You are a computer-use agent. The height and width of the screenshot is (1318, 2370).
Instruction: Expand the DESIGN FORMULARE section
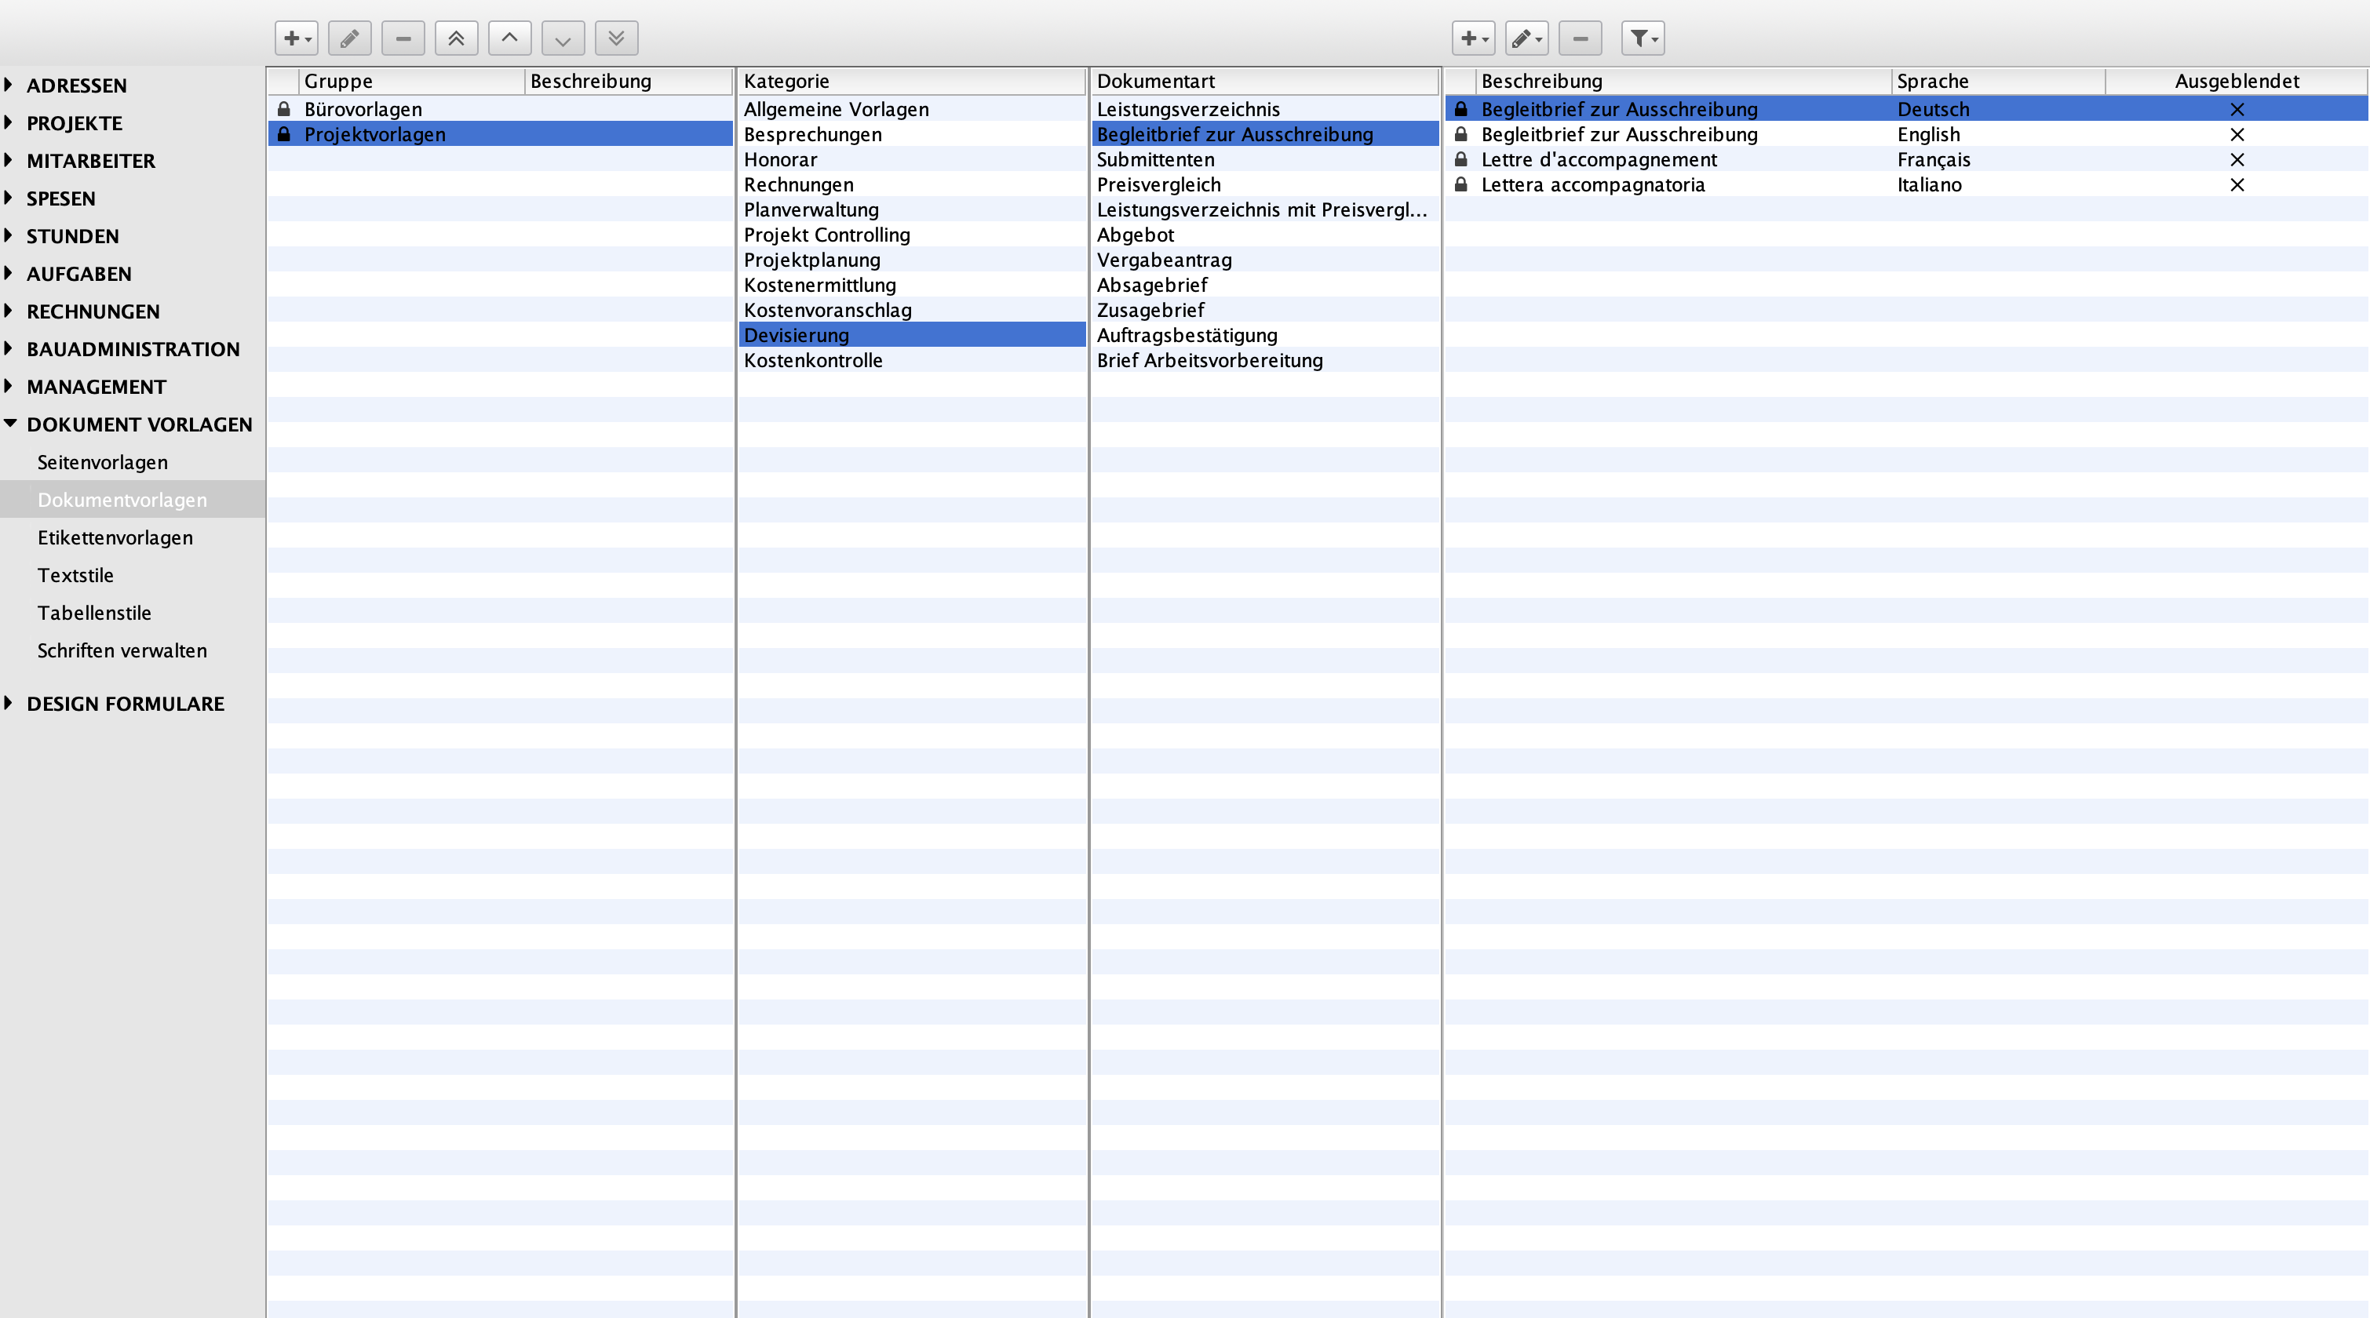pos(9,704)
